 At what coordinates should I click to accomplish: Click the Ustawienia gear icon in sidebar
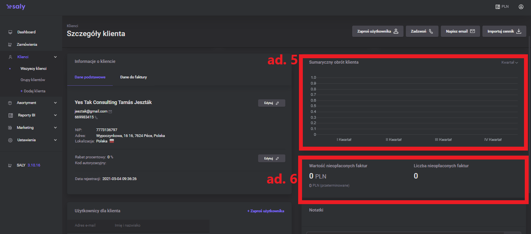(x=10, y=140)
